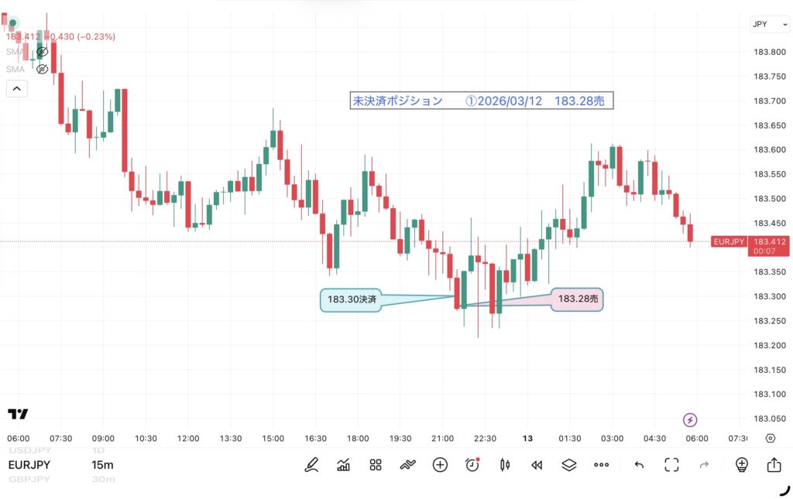This screenshot has width=793, height=499.
Task: Select the pen drawing tool
Action: [311, 464]
